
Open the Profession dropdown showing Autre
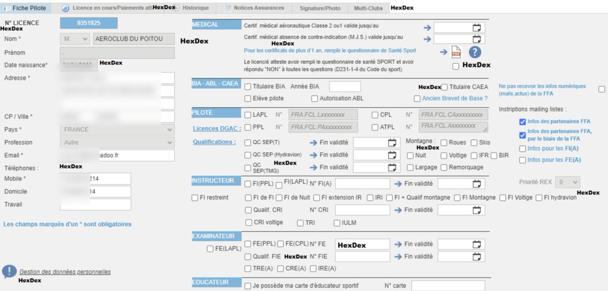click(x=117, y=142)
